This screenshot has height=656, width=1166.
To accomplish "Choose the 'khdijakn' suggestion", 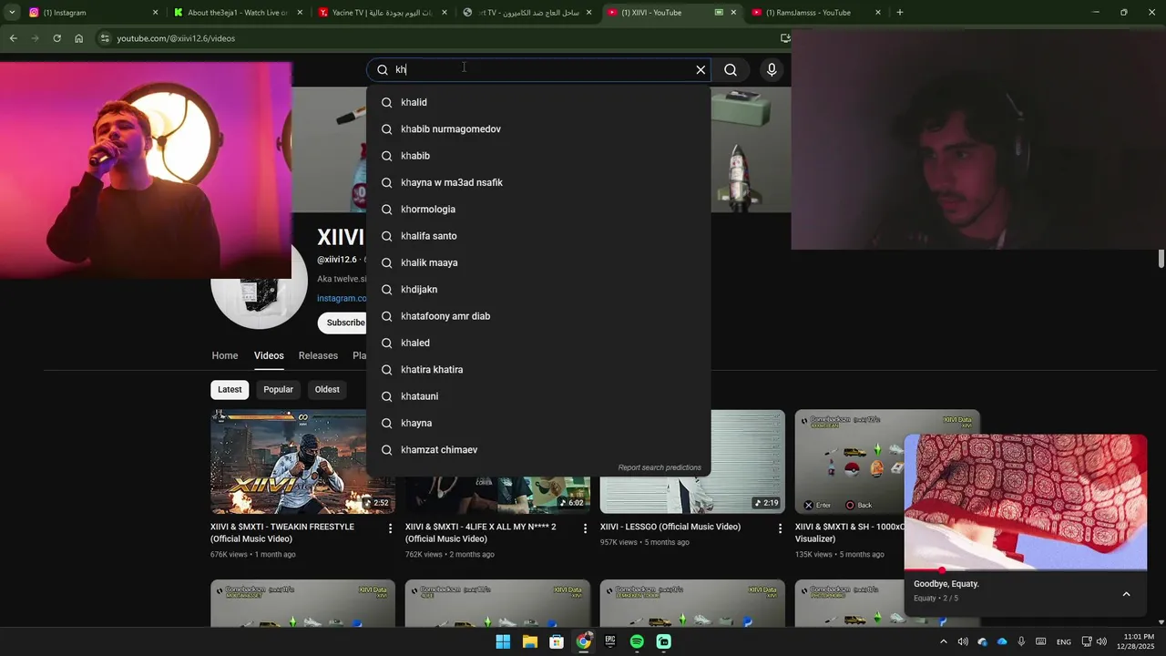I will click(x=538, y=290).
